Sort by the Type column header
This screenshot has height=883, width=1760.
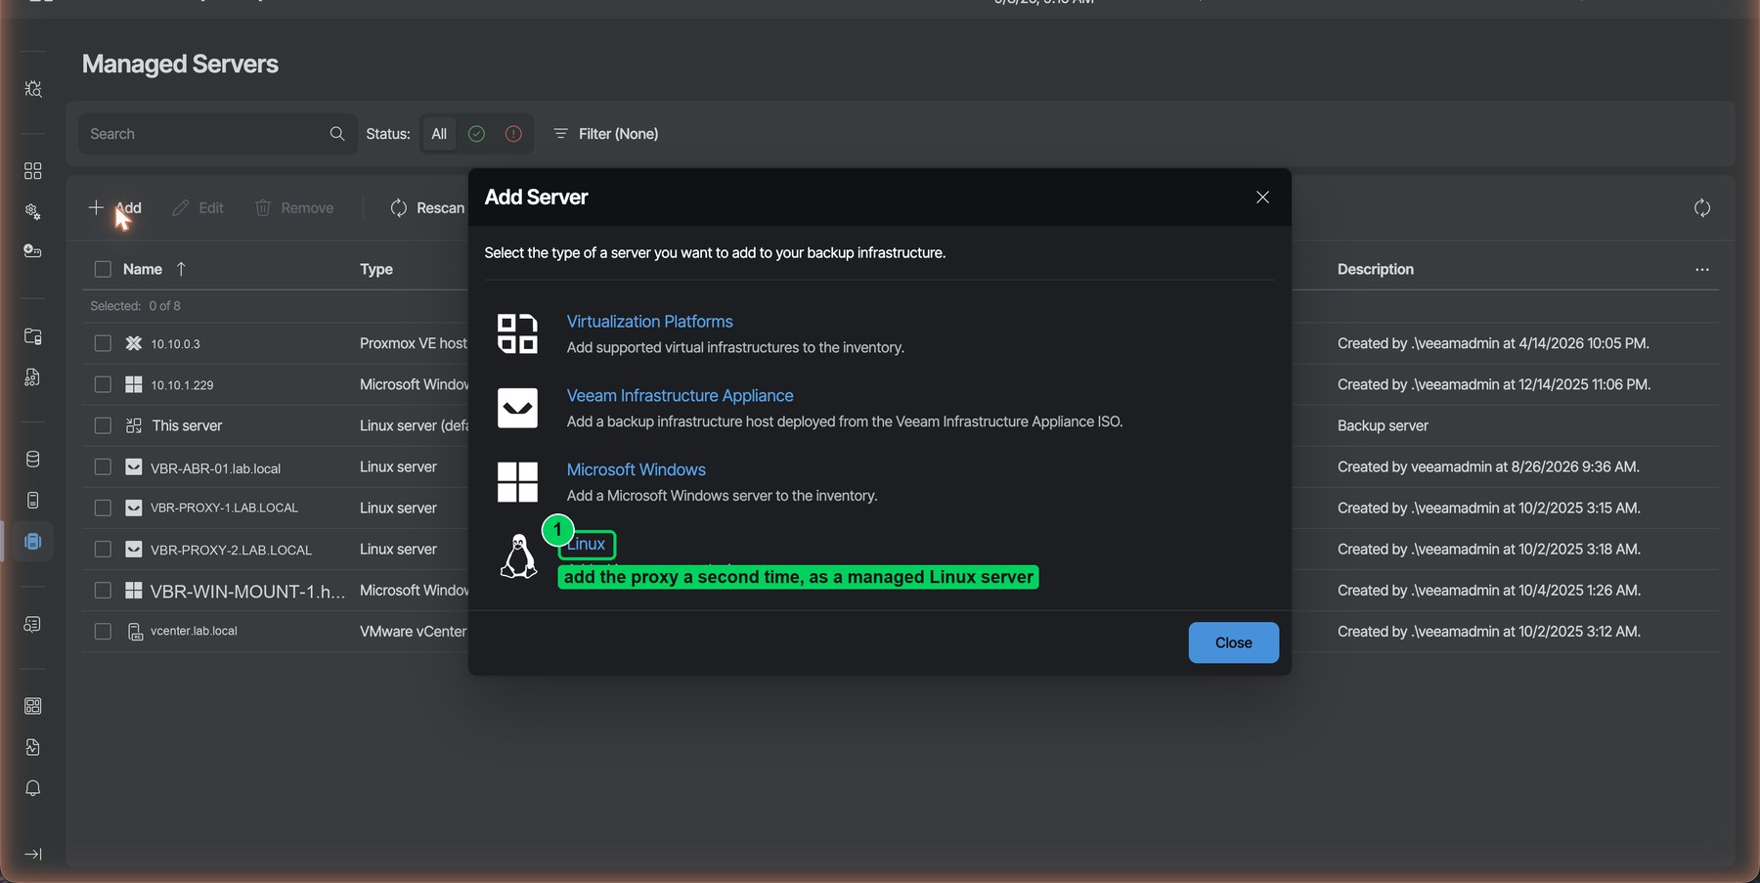(376, 269)
